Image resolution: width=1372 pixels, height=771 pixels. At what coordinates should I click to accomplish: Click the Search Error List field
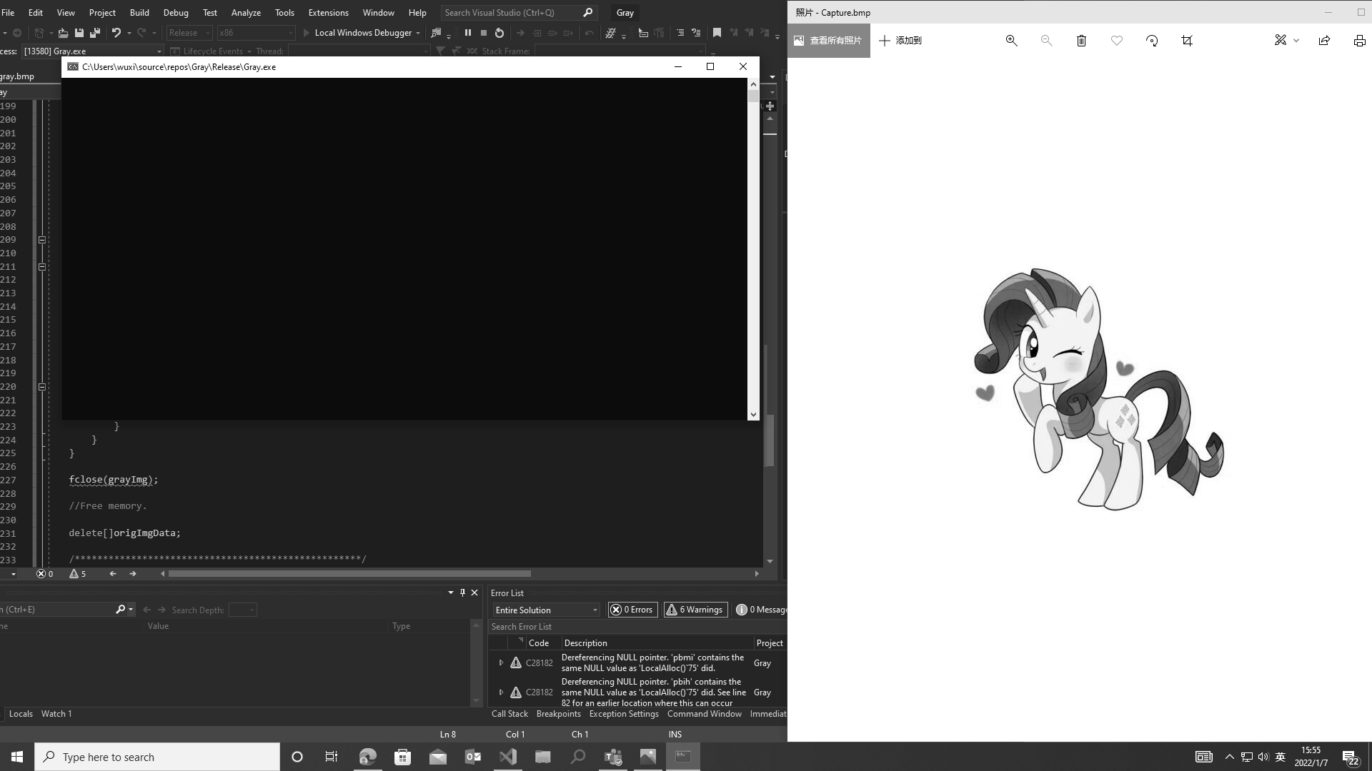[x=636, y=627]
